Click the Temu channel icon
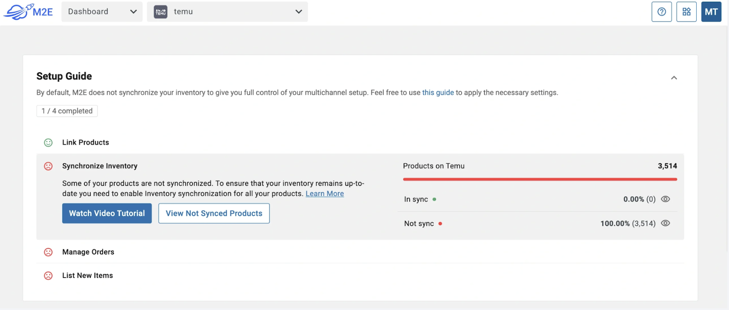Screen dimensions: 729x310 160,12
